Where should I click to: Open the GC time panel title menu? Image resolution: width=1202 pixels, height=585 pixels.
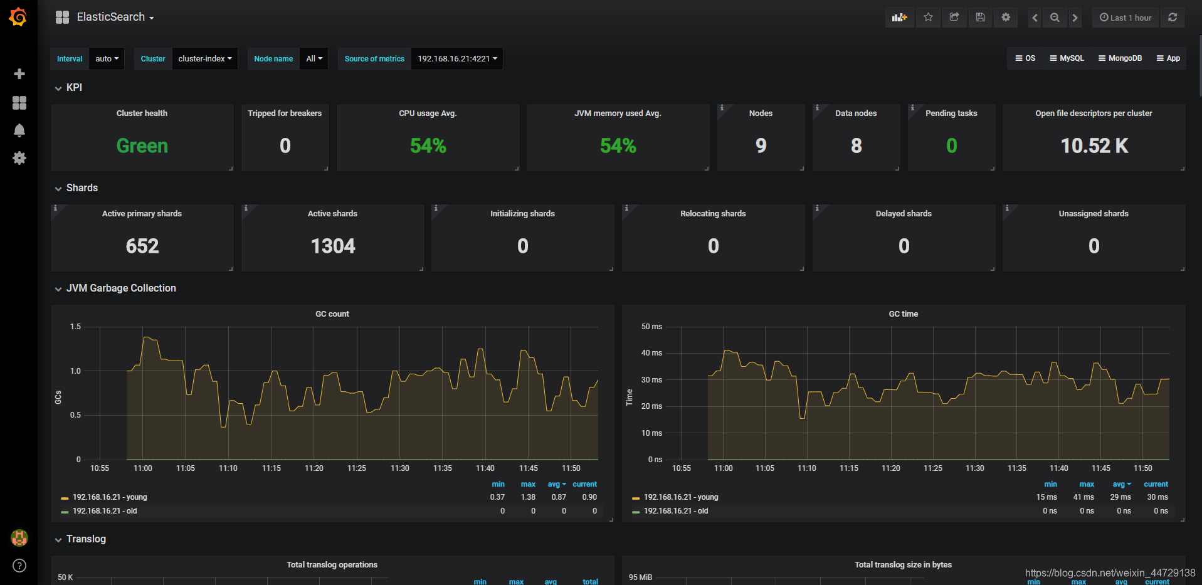[x=904, y=314]
